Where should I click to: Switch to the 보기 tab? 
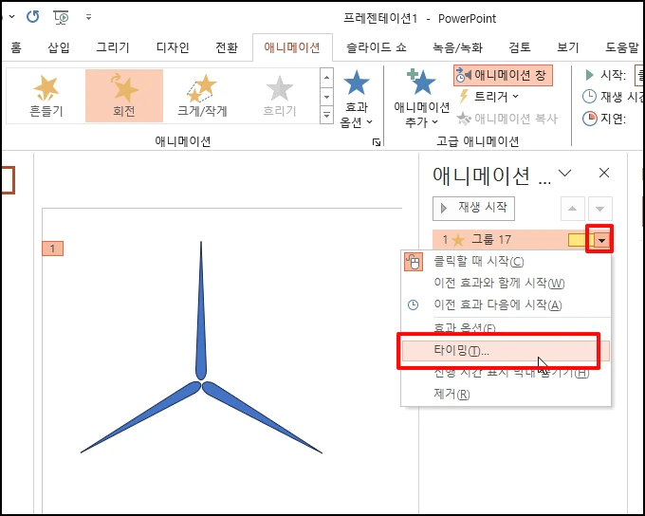[x=568, y=47]
